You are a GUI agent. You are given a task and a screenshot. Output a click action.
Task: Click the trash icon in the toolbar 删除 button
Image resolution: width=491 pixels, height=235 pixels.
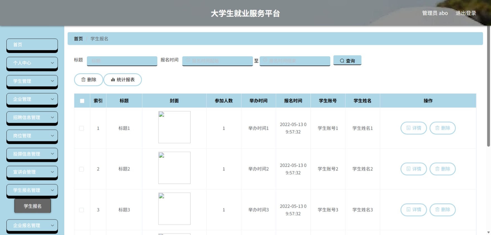pos(83,80)
